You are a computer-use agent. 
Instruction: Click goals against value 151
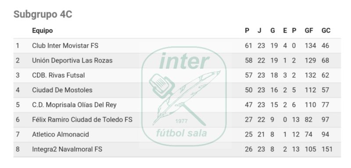pyautogui.click(x=327, y=149)
